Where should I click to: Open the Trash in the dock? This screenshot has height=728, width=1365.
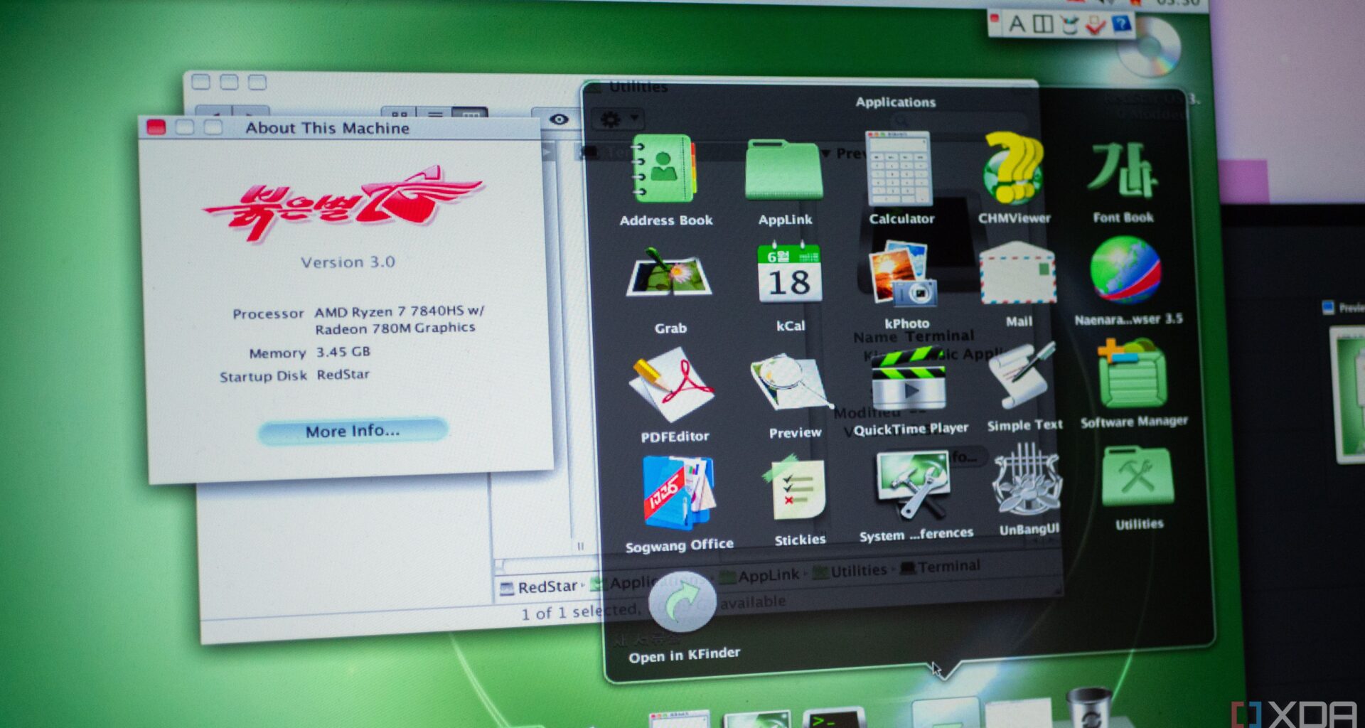1088,707
